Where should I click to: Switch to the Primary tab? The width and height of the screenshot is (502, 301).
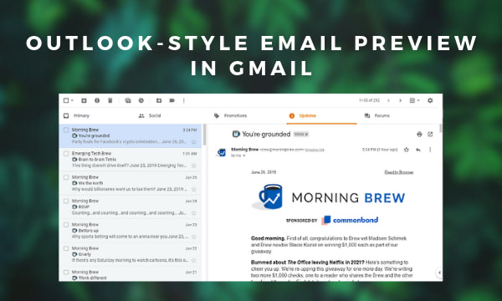pyautogui.click(x=78, y=115)
